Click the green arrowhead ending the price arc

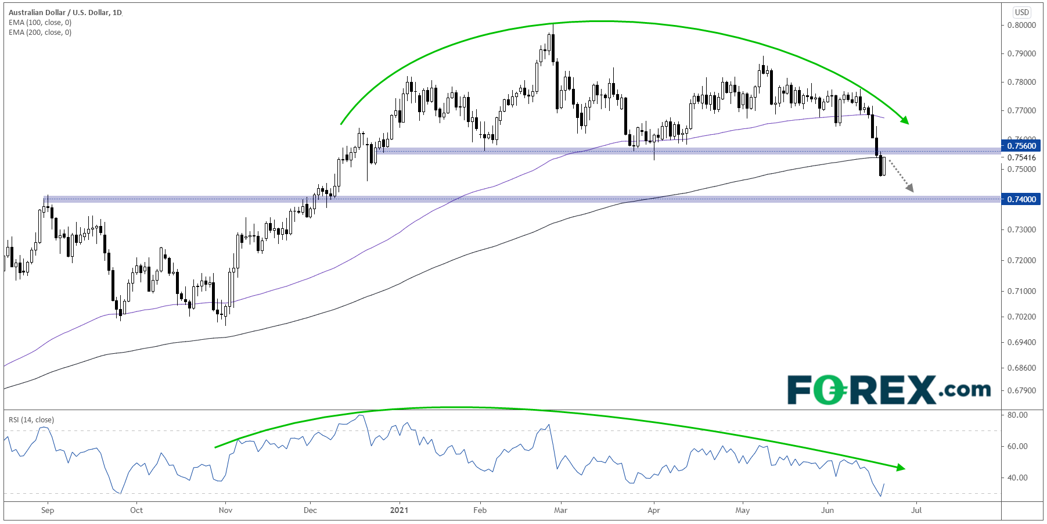(904, 120)
